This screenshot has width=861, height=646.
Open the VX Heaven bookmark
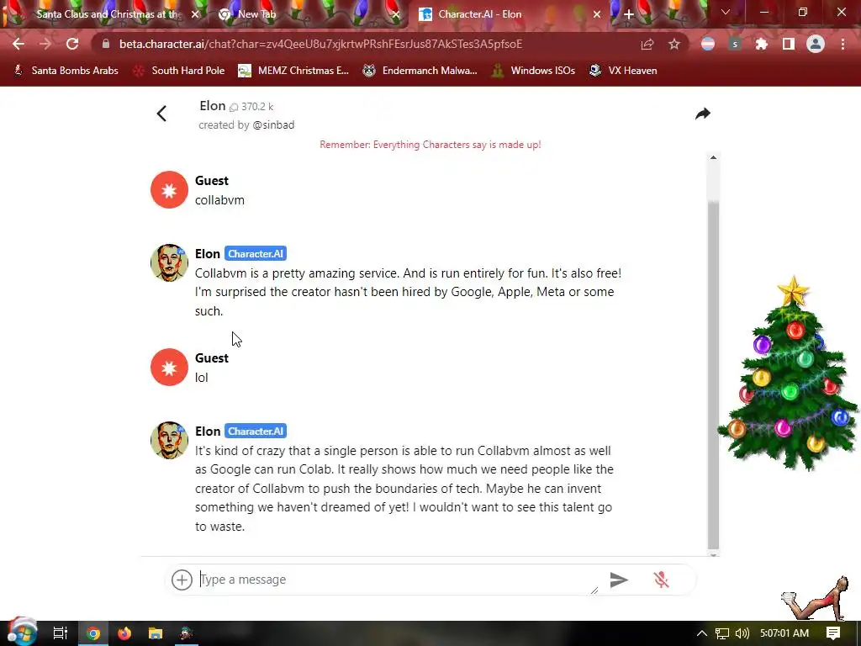coord(623,71)
